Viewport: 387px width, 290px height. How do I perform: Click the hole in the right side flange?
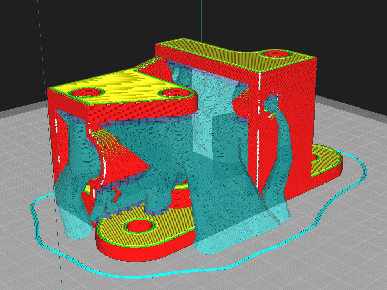316,158
